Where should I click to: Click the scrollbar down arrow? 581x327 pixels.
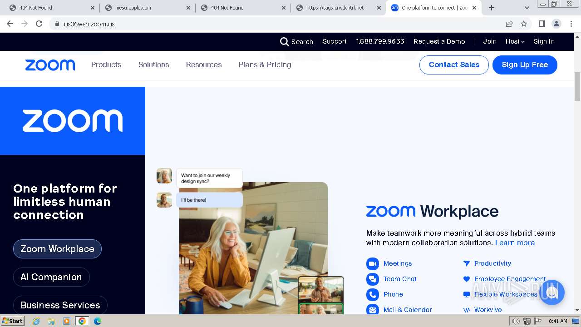coord(577,311)
